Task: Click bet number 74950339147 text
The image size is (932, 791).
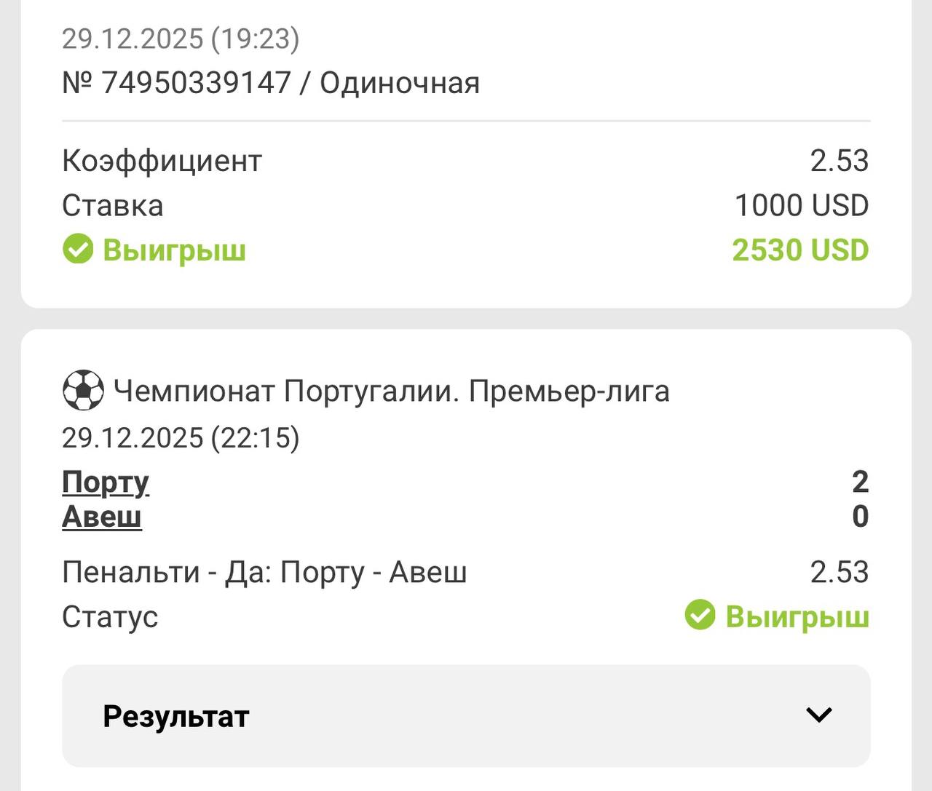Action: click(197, 83)
